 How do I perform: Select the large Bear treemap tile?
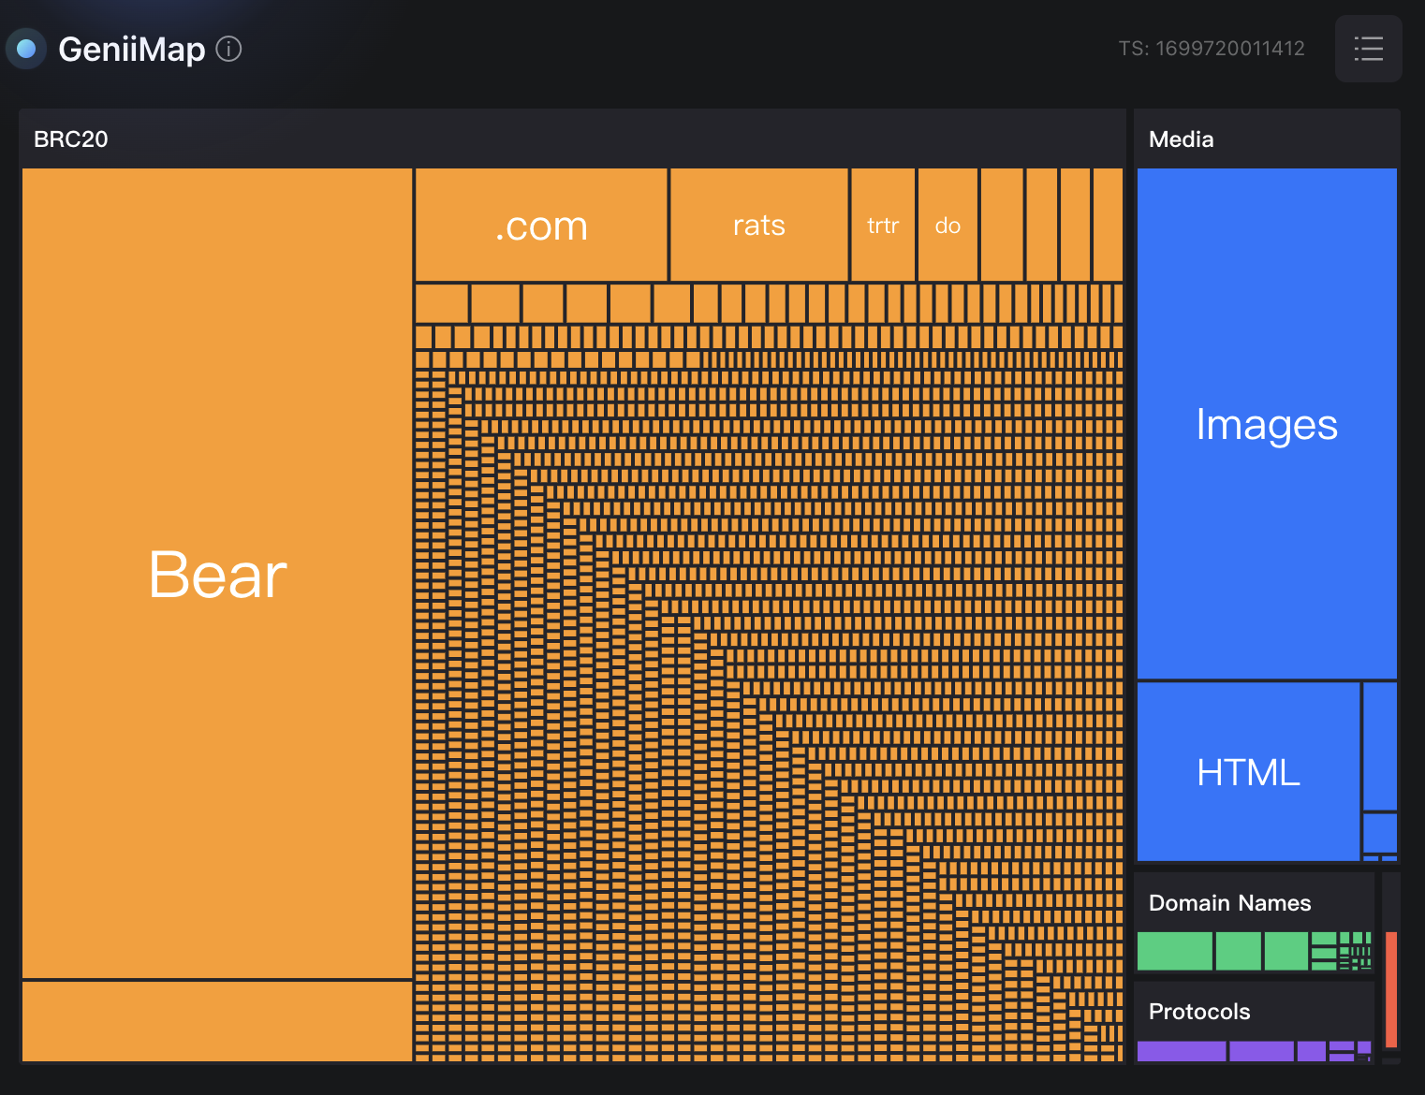point(217,574)
